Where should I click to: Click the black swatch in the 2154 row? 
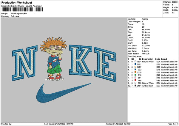pos(135,86)
